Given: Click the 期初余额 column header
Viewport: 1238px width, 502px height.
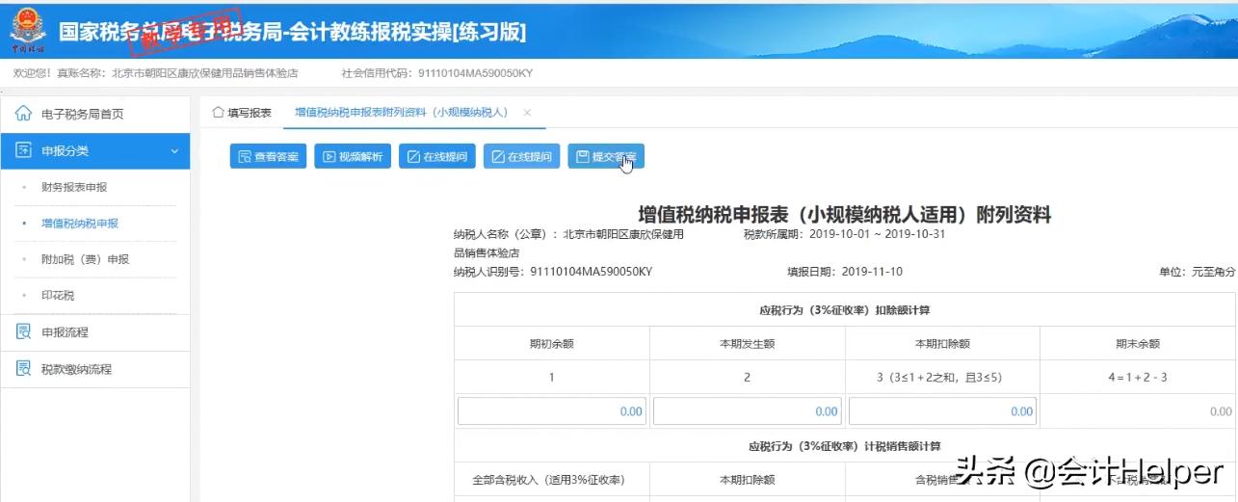Looking at the screenshot, I should click(x=552, y=344).
